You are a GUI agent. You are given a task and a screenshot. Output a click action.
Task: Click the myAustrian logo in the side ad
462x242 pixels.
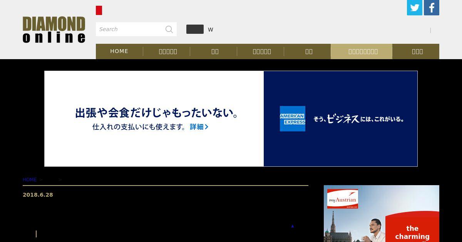[343, 199]
